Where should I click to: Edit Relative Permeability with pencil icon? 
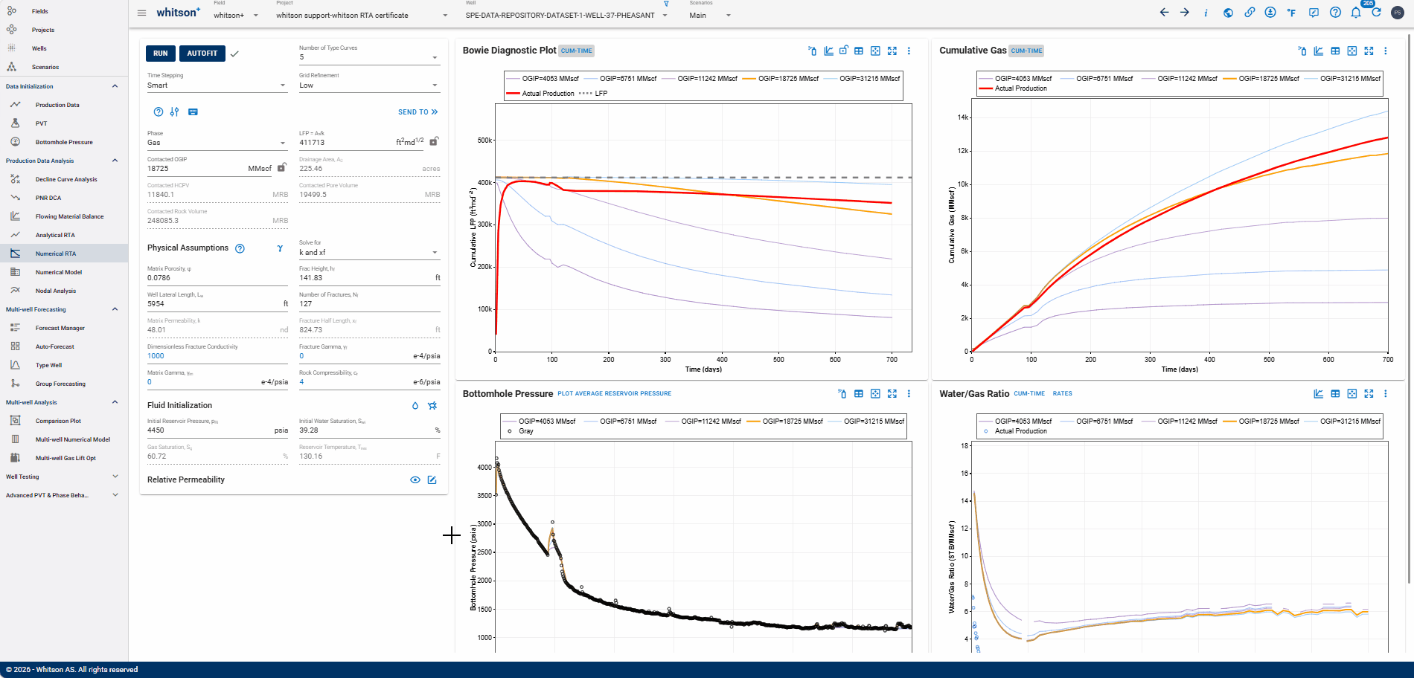tap(432, 480)
